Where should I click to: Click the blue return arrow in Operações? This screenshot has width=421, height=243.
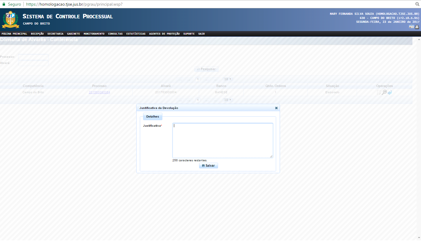390,92
